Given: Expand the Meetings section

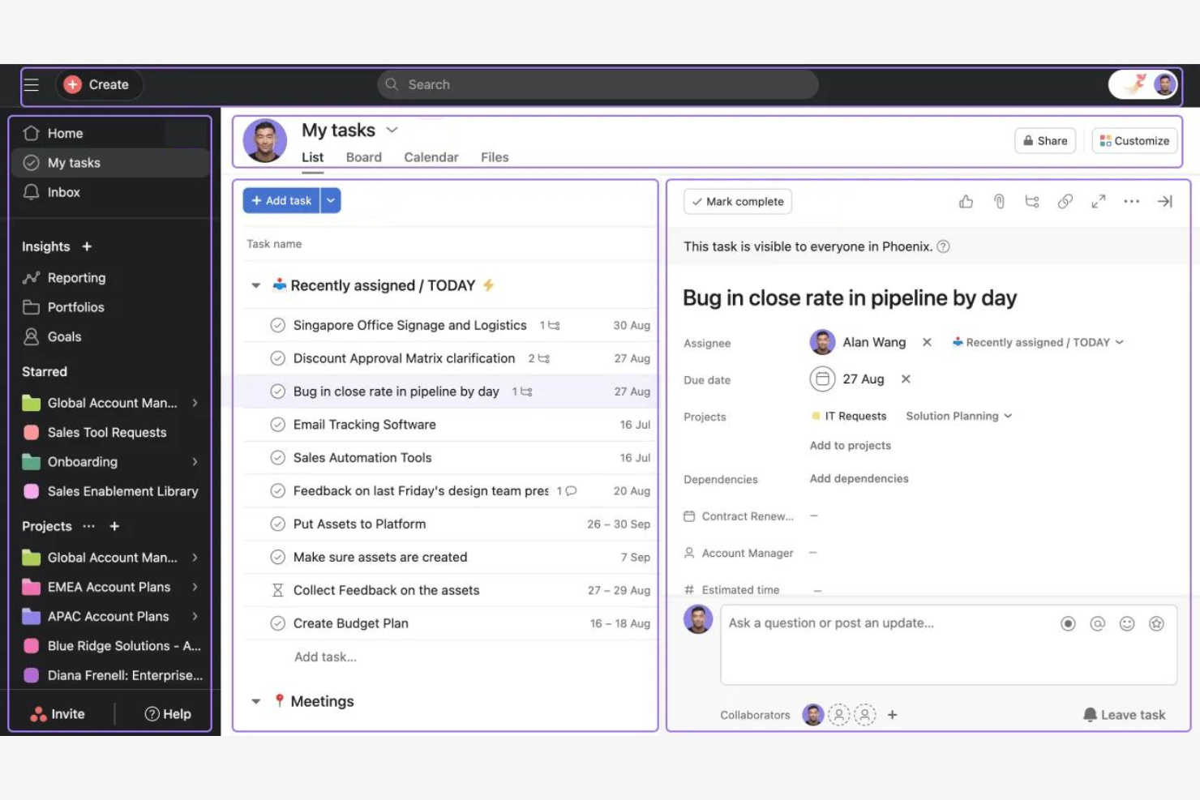Looking at the screenshot, I should click(x=256, y=701).
